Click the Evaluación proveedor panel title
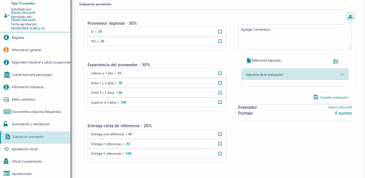The image size is (365, 178). (x=95, y=4)
